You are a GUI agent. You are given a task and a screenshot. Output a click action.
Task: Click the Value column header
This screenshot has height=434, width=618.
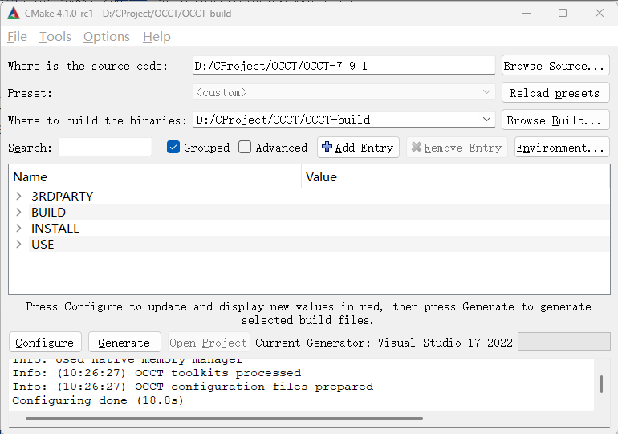[x=456, y=176]
